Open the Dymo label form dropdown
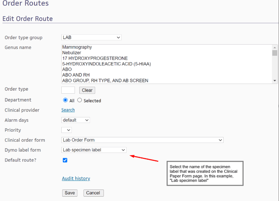This screenshot has height=201, width=279. point(94,150)
